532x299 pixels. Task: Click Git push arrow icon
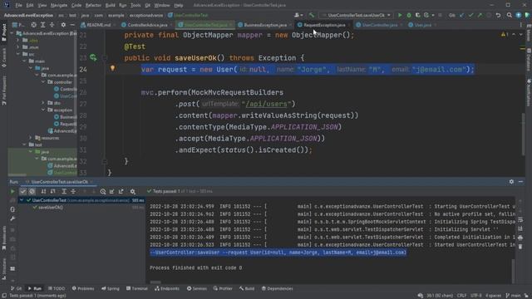coord(480,15)
